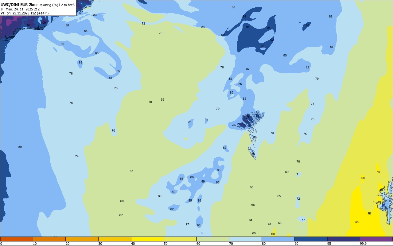Click the map value '81' in small blue patch
Screen dimensions: 393x246
[x=190, y=122]
